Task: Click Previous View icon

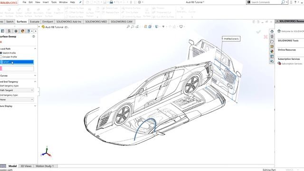Action: 137,27
